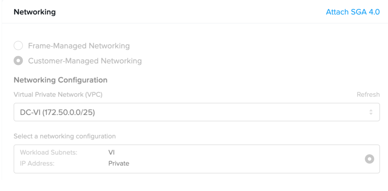Click the Attach SGA 4.0 link
This screenshot has width=388, height=191.
click(353, 12)
